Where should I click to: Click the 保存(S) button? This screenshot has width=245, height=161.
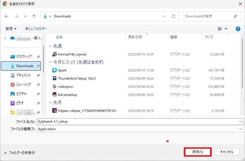[197, 152]
